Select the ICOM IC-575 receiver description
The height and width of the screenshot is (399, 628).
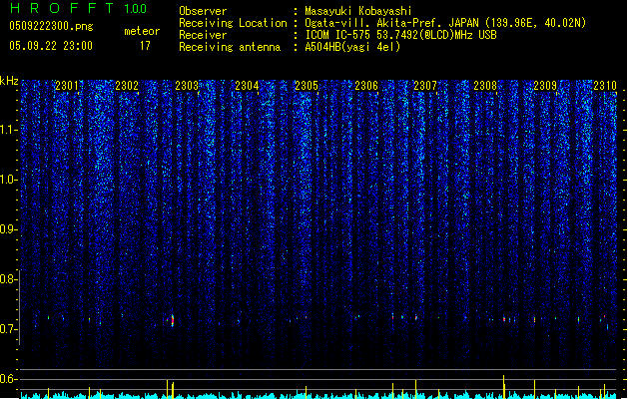(400, 35)
